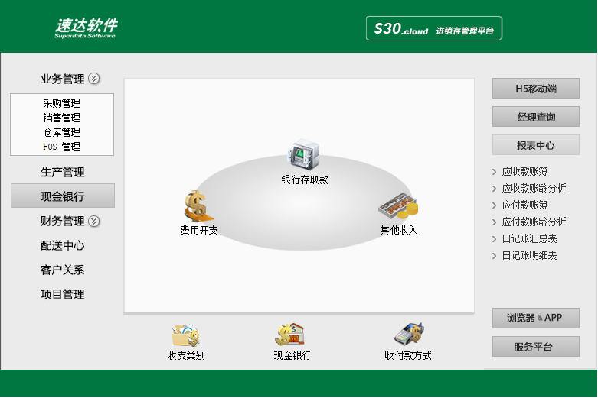Click the 浏览器 & APP button

[x=536, y=318]
